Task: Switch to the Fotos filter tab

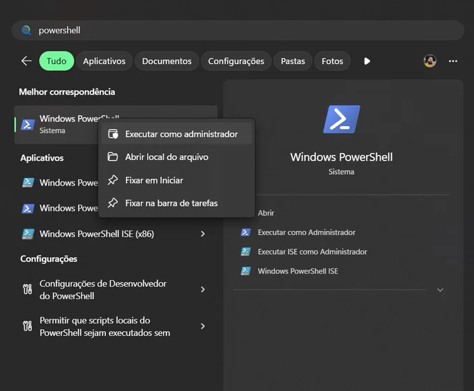Action: click(332, 61)
